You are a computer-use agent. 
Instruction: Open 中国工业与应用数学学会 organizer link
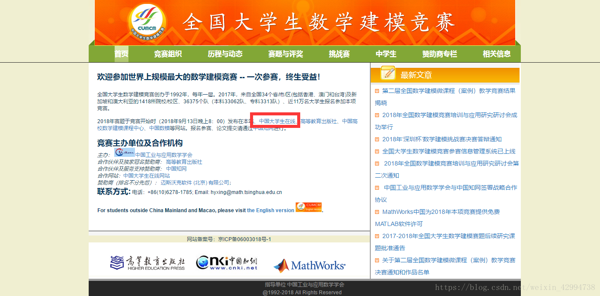coord(164,155)
